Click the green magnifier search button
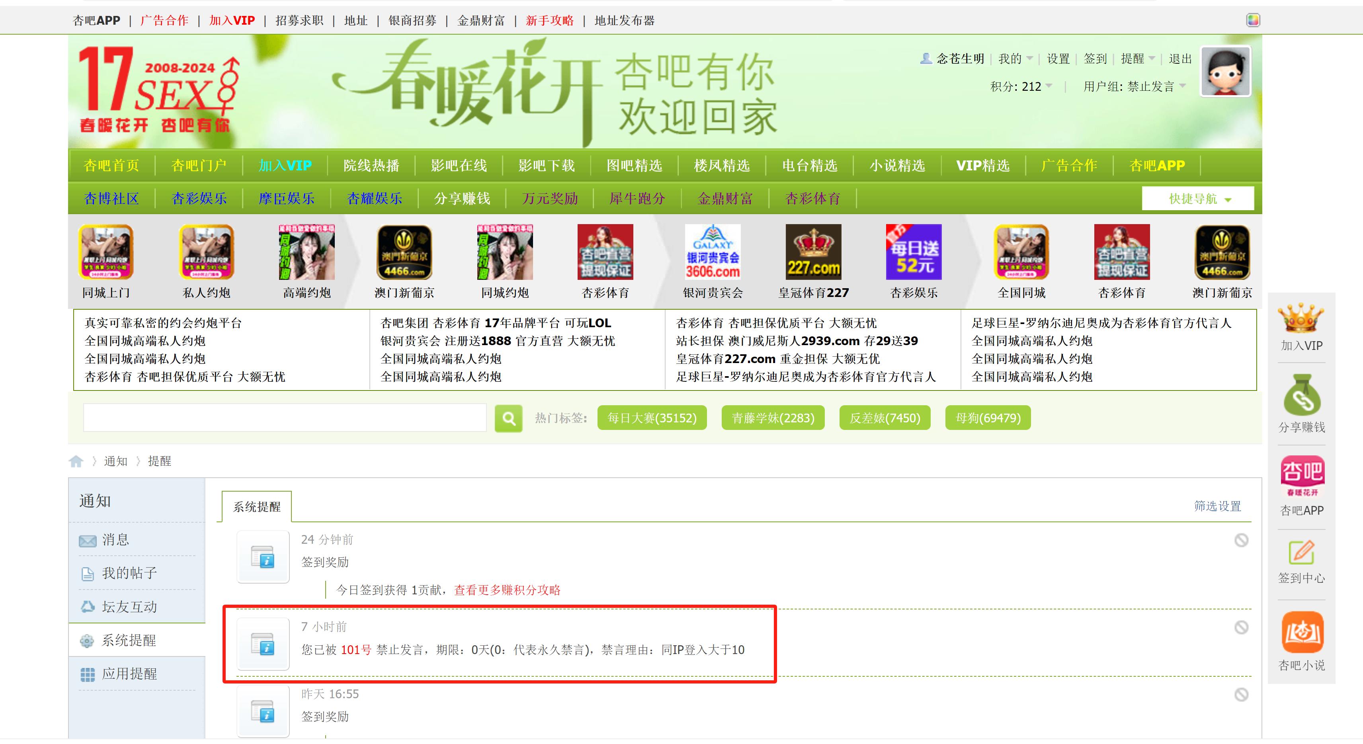 click(x=508, y=418)
